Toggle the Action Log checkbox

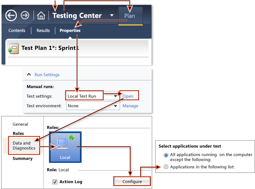point(55,182)
